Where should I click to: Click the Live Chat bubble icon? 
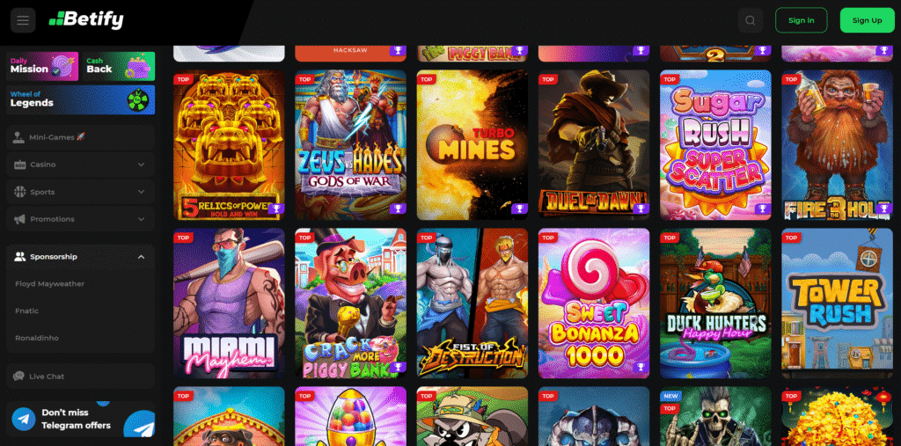tap(19, 377)
